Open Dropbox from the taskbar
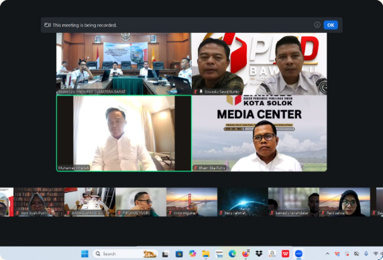383x260 pixels. click(x=259, y=254)
